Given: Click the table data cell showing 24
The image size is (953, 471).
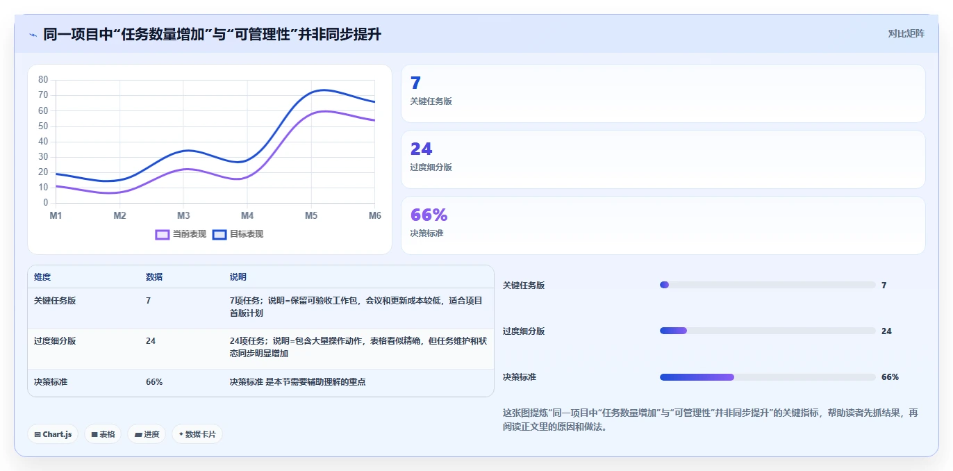Looking at the screenshot, I should tap(151, 341).
